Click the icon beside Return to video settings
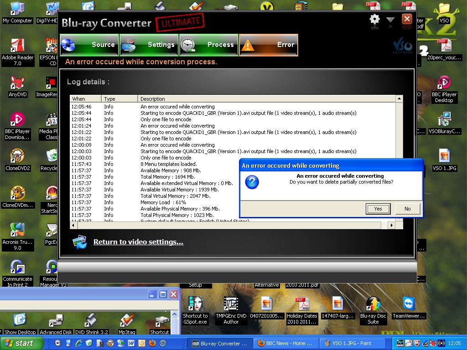This screenshot has height=350, width=467. 79,242
